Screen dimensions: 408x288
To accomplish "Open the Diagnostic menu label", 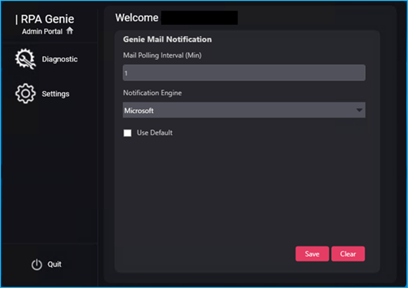I will pos(60,59).
